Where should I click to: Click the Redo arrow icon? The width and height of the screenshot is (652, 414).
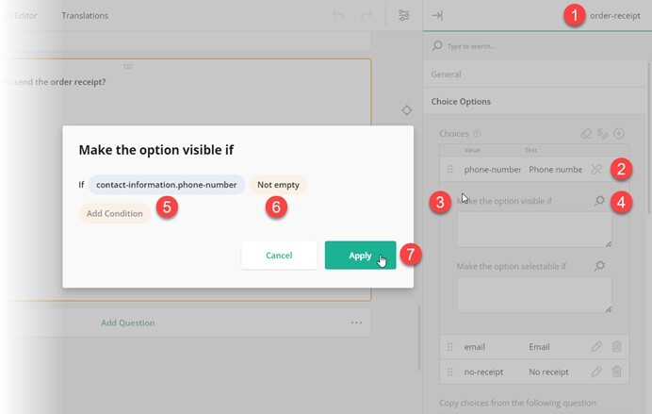pos(367,15)
